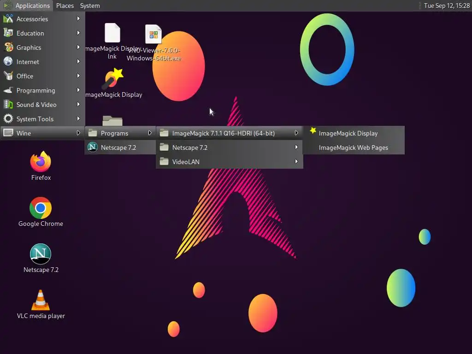472x354 pixels.
Task: Click the Applications menu logo icon
Action: pos(8,6)
